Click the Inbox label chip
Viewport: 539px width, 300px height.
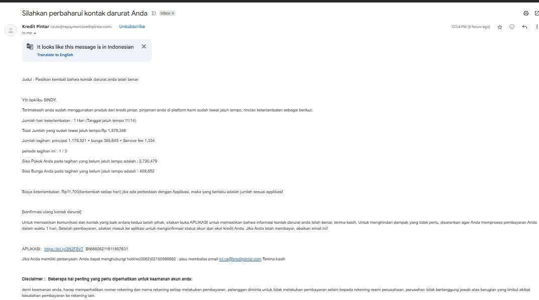(x=165, y=14)
